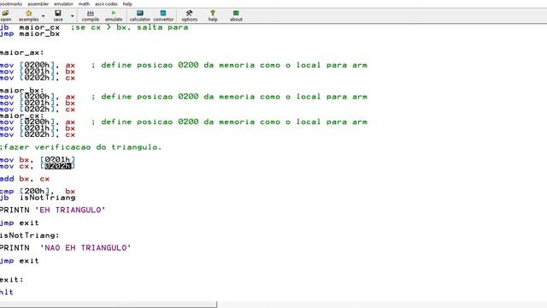Screen dimensions: 547x308
Task: Click the PRINTN 'NAO EH TRIANGULO' line
Action: (x=66, y=248)
